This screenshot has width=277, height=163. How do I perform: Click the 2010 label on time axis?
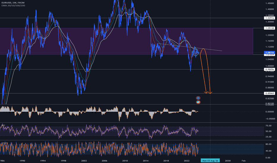pyautogui.click(x=125, y=161)
